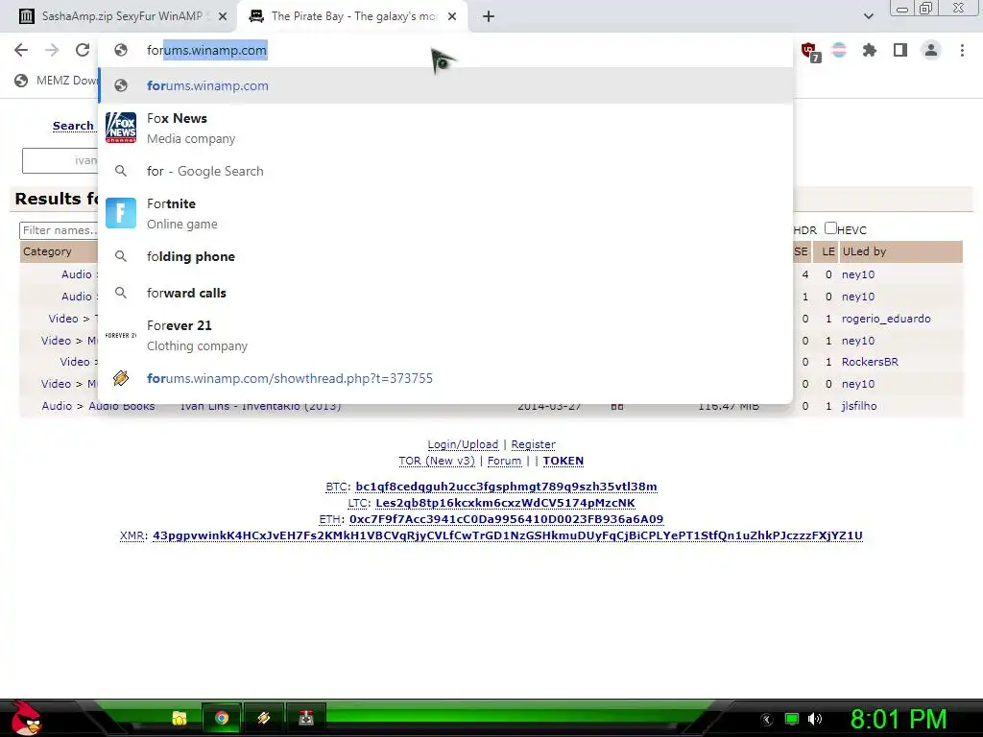This screenshot has width=983, height=737.
Task: Click the Winamp lightning icon in suggestions
Action: (x=121, y=378)
